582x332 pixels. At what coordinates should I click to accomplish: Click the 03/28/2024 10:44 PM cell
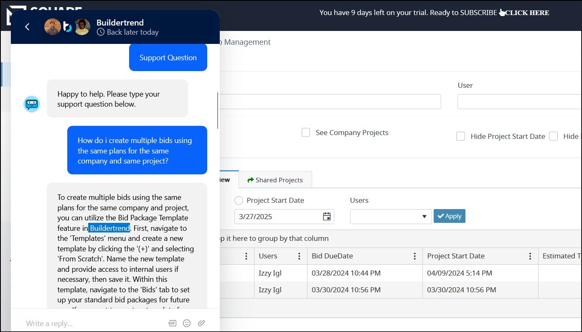click(x=365, y=273)
